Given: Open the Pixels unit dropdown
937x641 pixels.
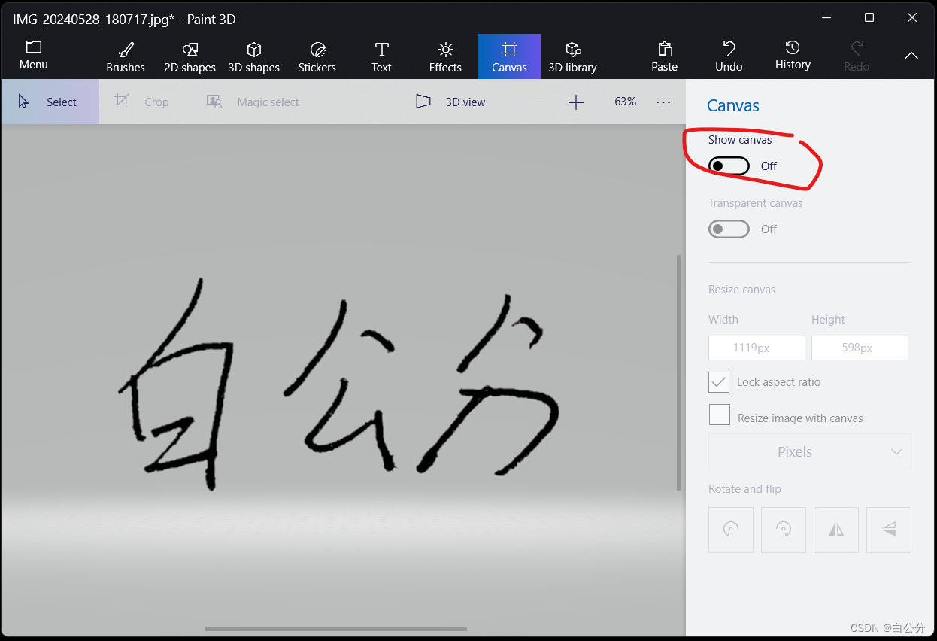Looking at the screenshot, I should [809, 451].
